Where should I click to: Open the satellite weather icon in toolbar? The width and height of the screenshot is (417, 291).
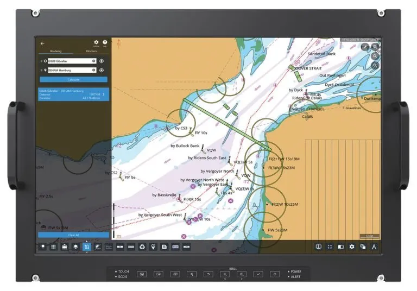click(98, 247)
